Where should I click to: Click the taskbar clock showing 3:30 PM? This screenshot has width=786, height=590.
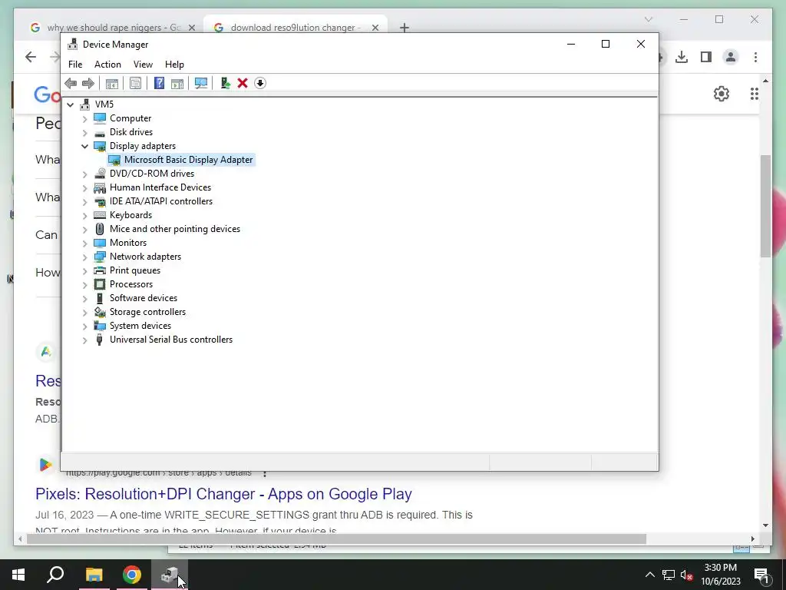(x=720, y=575)
